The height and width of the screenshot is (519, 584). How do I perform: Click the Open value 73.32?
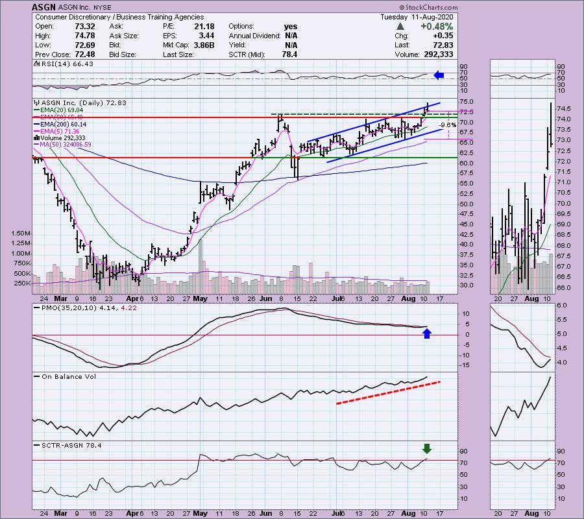point(85,27)
